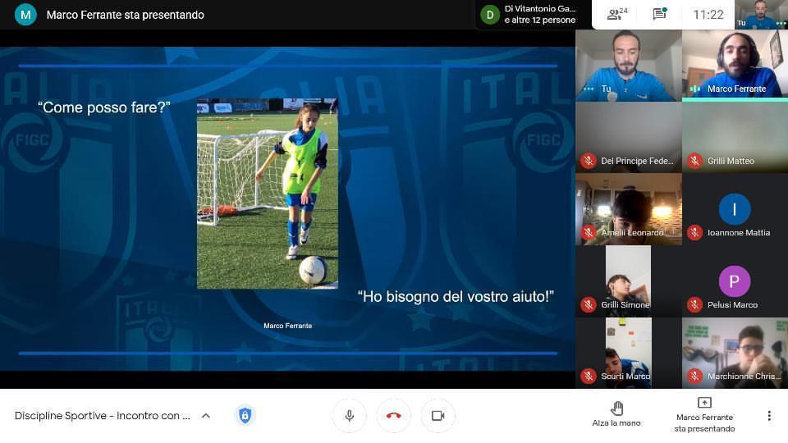
Task: Select the Iannone Mattia participant tile
Action: tap(735, 209)
